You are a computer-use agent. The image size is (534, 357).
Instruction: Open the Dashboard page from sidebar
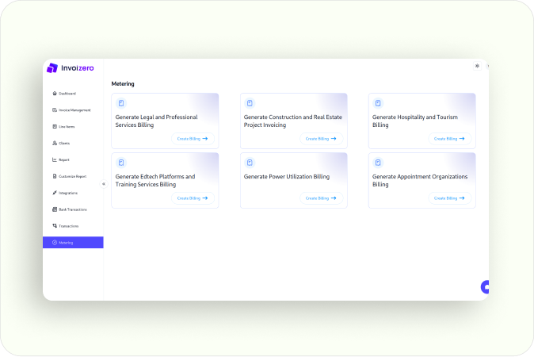64,94
